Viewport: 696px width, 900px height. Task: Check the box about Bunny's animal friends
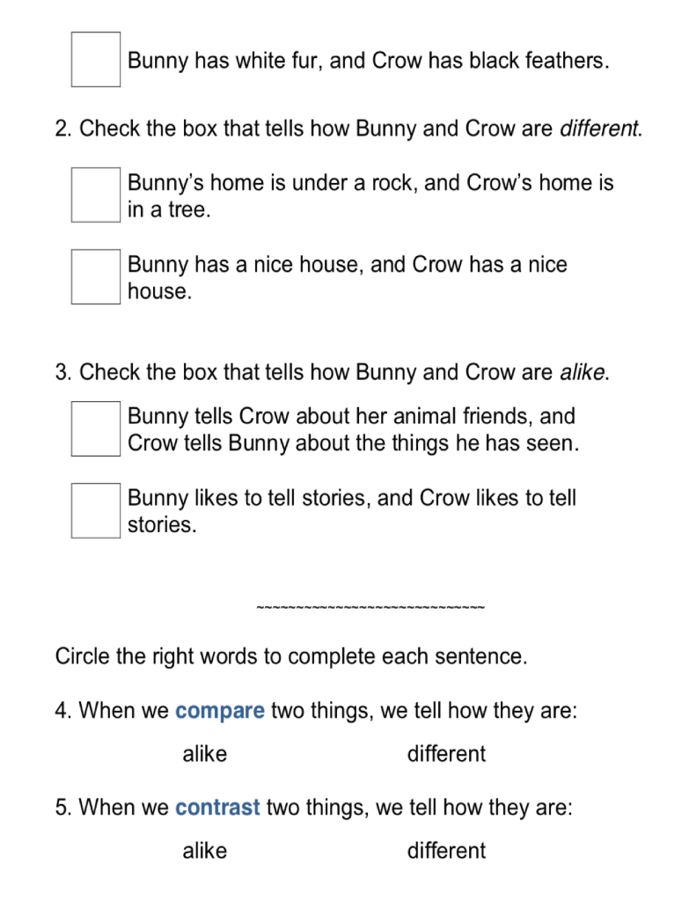point(96,428)
